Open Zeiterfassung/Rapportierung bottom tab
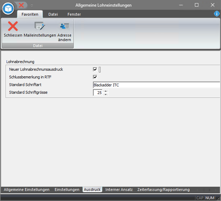The height and width of the screenshot is (201, 221). (164, 190)
